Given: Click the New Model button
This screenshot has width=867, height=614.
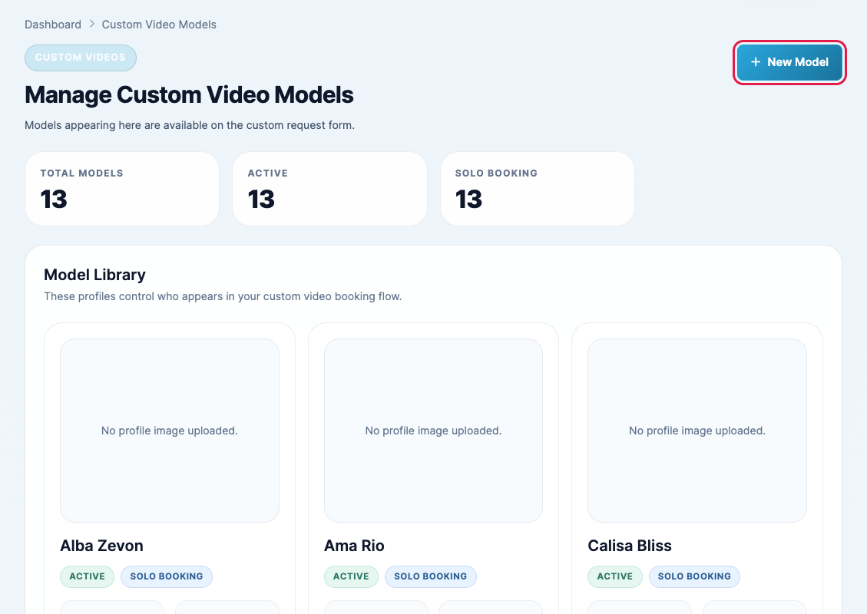Looking at the screenshot, I should 789,62.
